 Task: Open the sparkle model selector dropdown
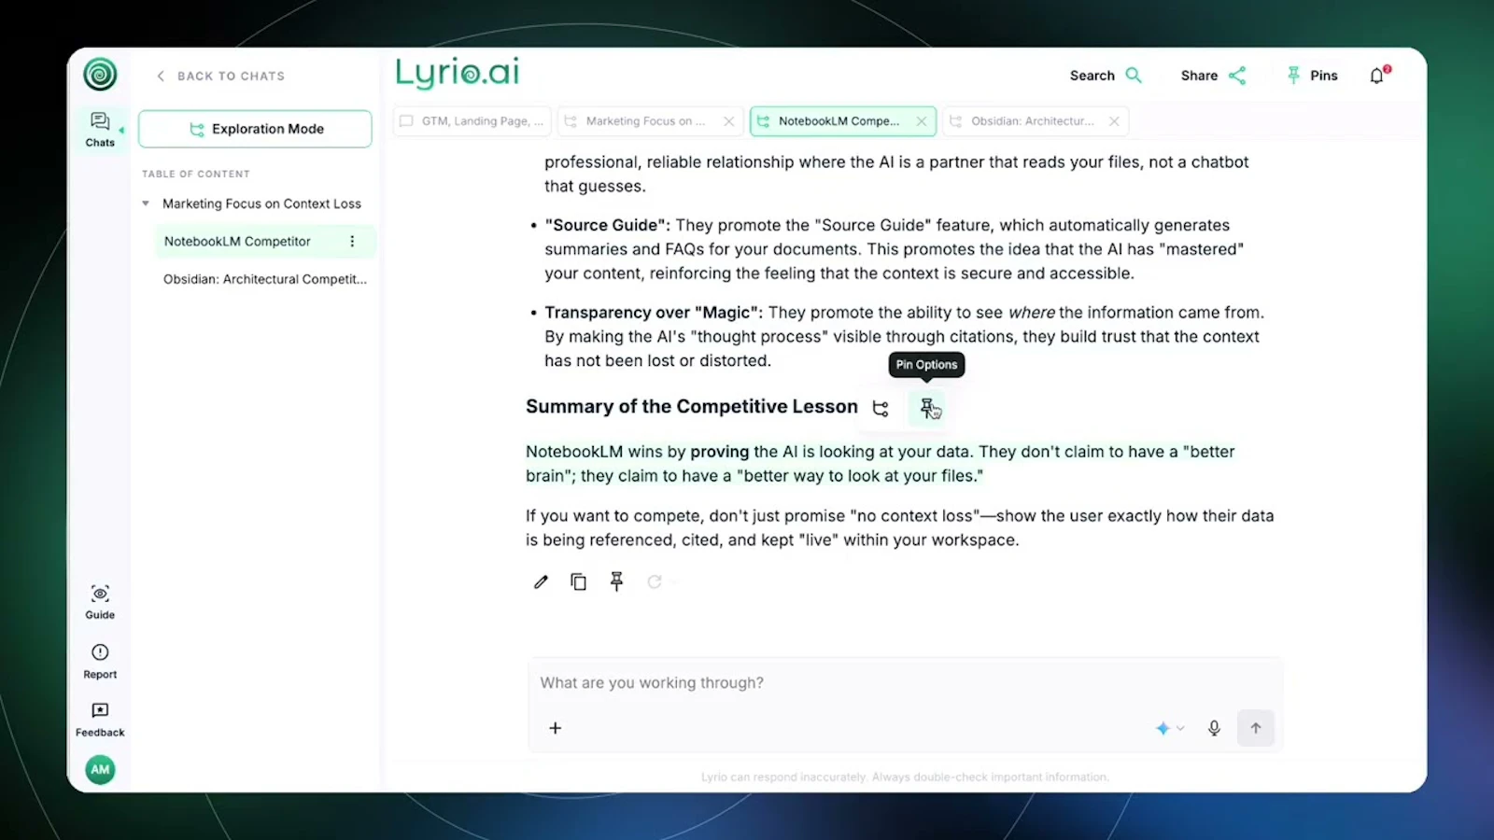pyautogui.click(x=1169, y=728)
